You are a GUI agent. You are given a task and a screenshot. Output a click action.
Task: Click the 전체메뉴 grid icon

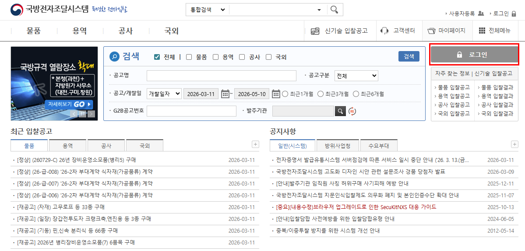pos(482,31)
